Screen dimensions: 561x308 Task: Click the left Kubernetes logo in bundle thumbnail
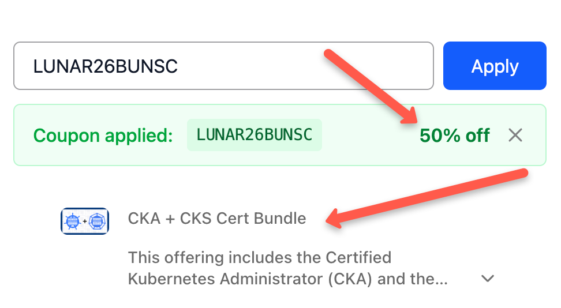point(73,221)
